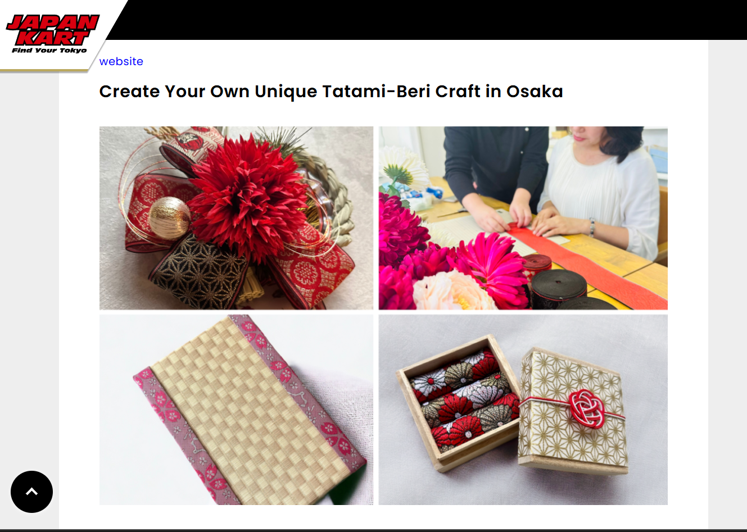Open the red flower decoration photo
Screen dimensions: 747x532
[236, 218]
